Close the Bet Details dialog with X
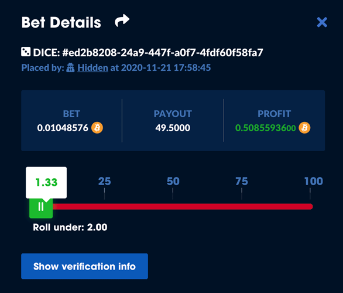 (322, 22)
